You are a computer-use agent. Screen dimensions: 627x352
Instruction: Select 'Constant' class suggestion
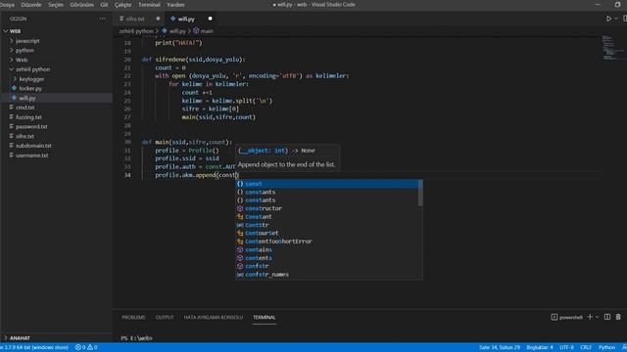click(x=327, y=217)
